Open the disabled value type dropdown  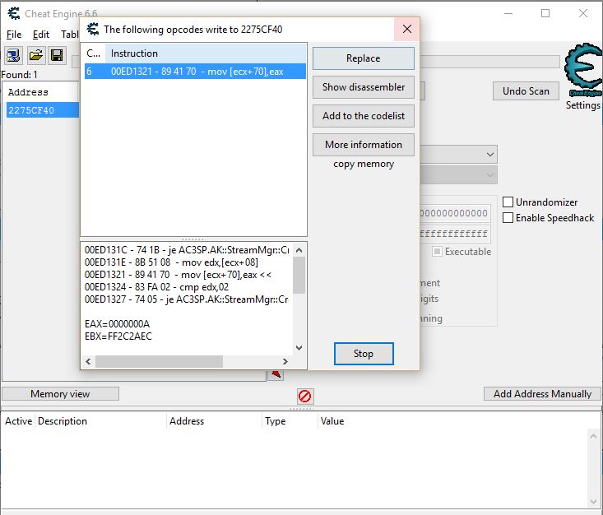pyautogui.click(x=459, y=175)
